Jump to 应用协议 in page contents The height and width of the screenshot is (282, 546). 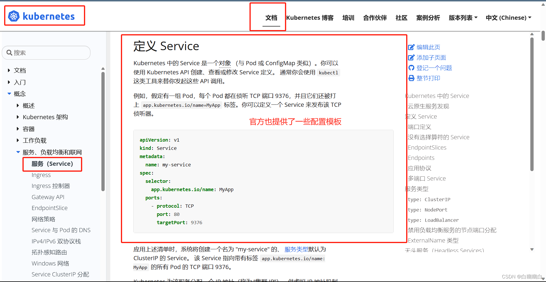(419, 168)
